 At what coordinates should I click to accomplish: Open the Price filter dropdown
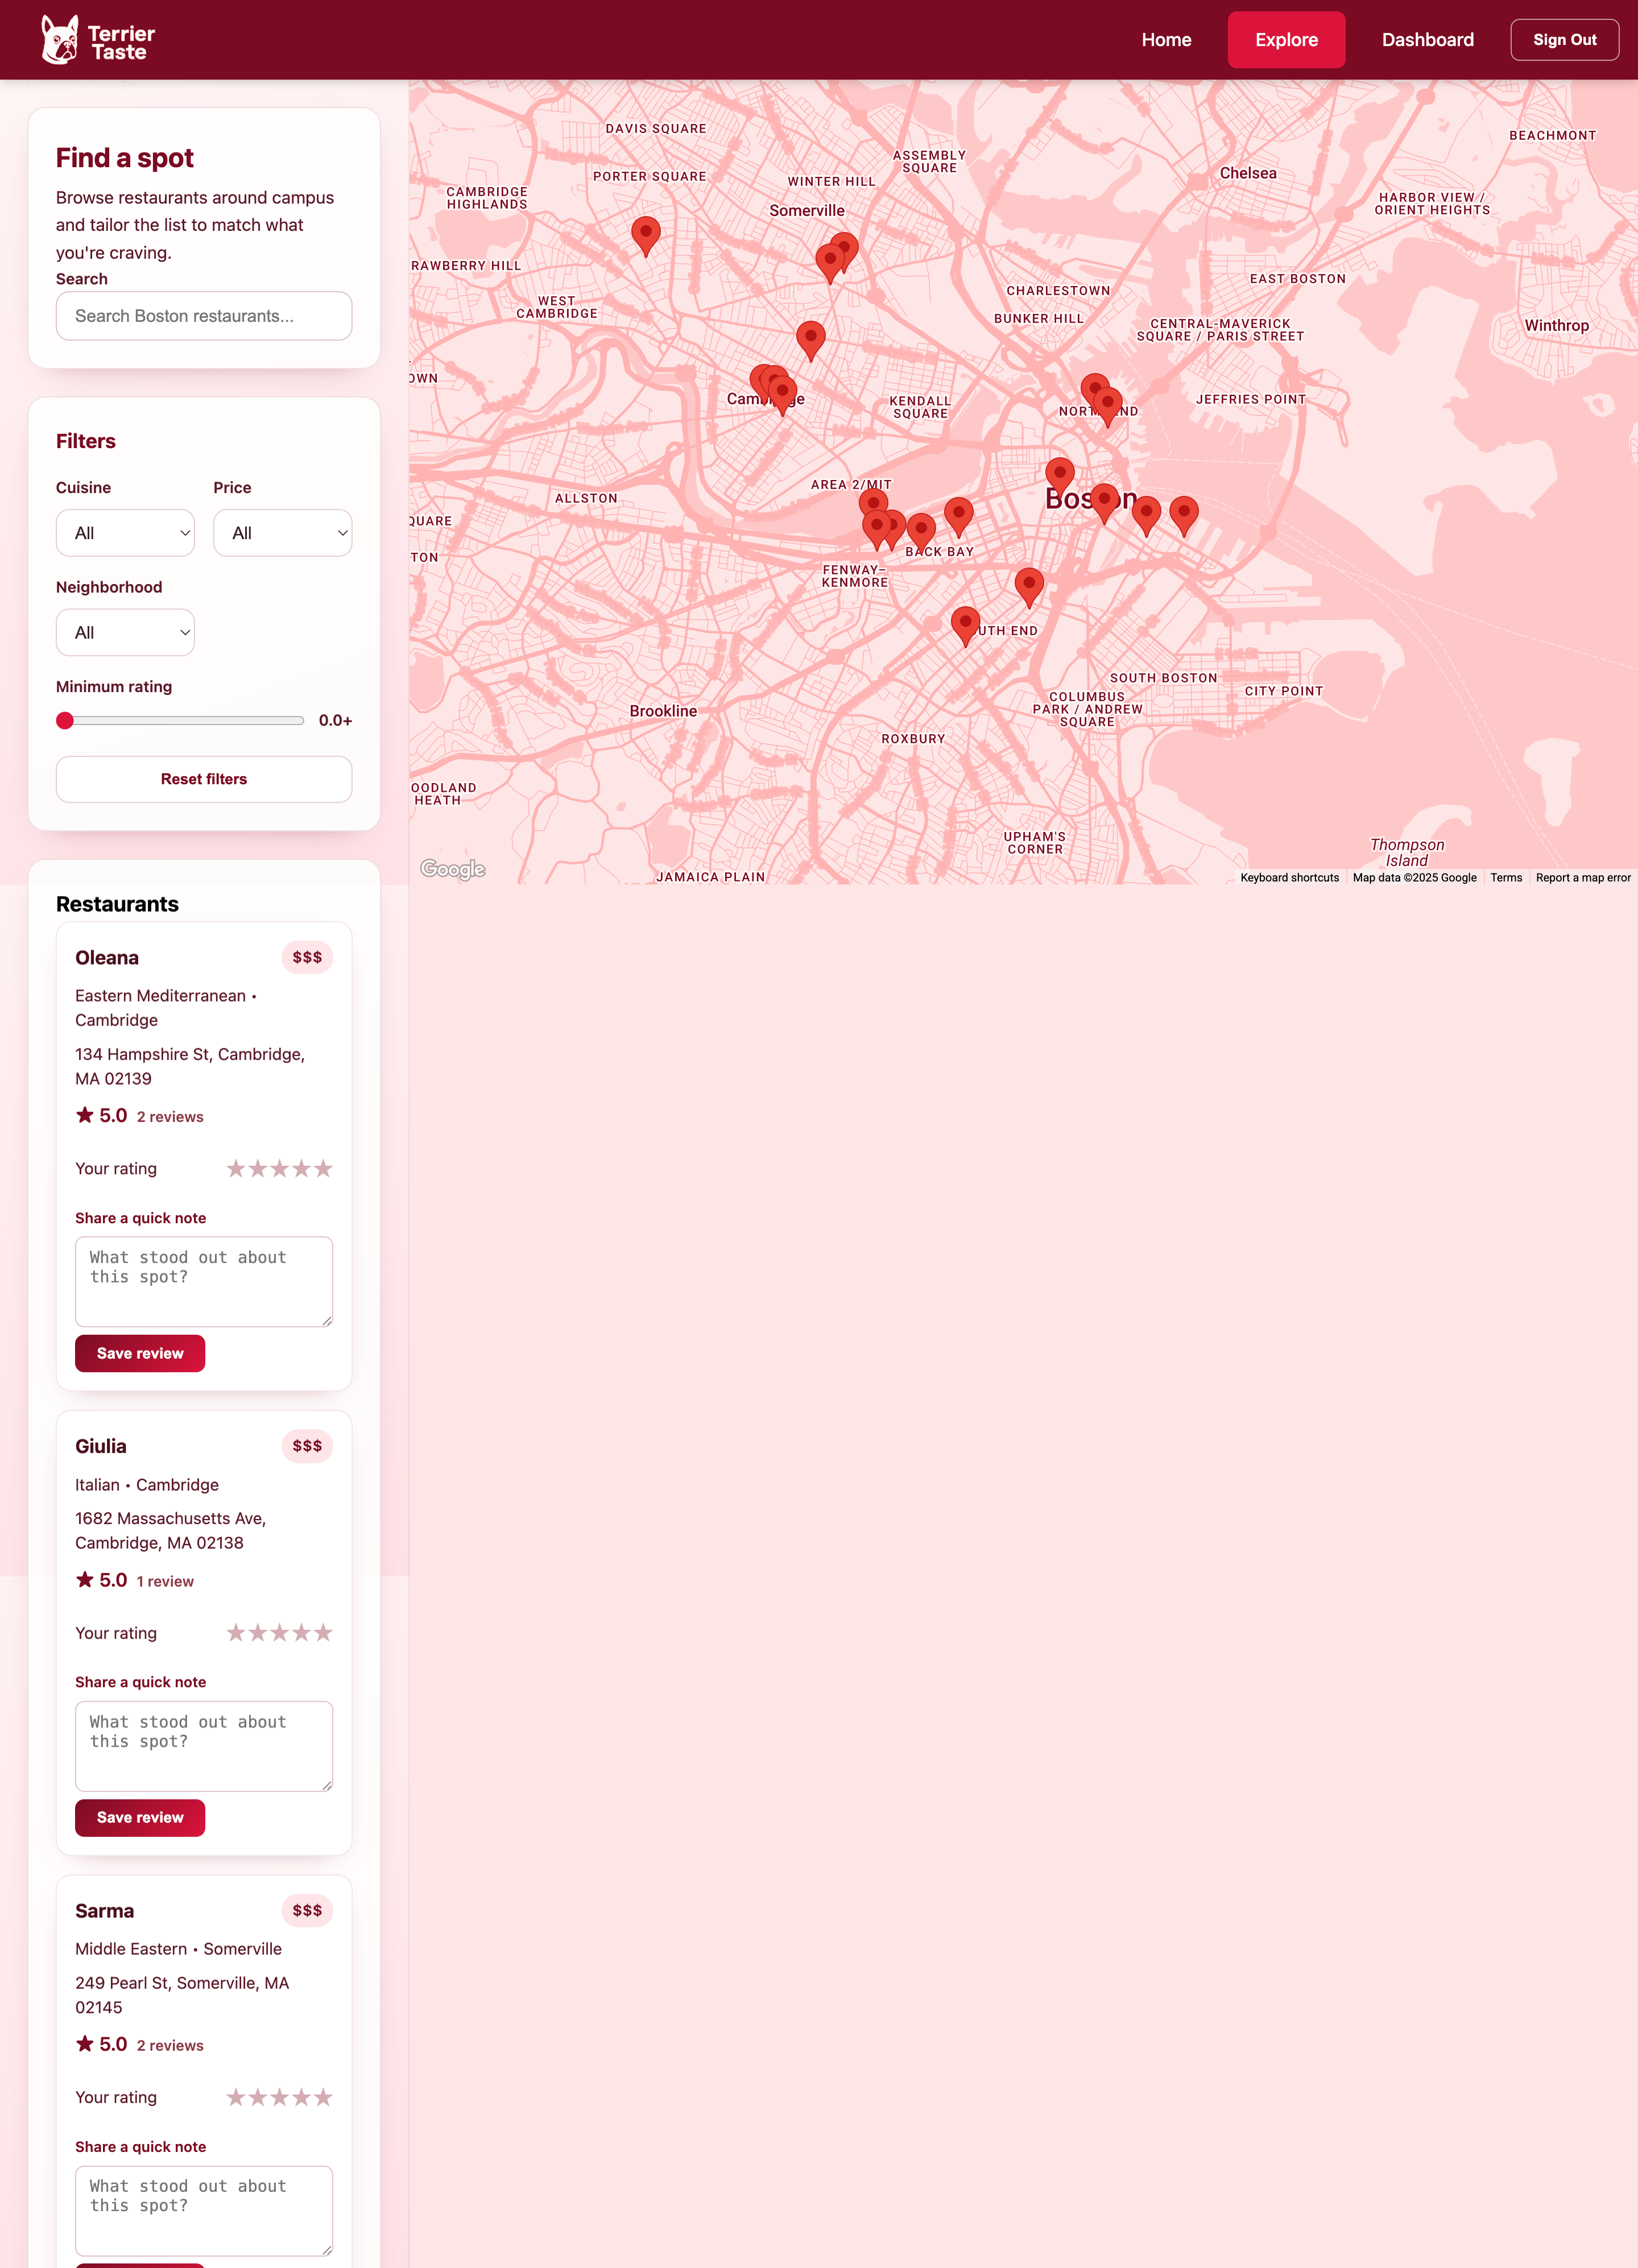tap(282, 533)
